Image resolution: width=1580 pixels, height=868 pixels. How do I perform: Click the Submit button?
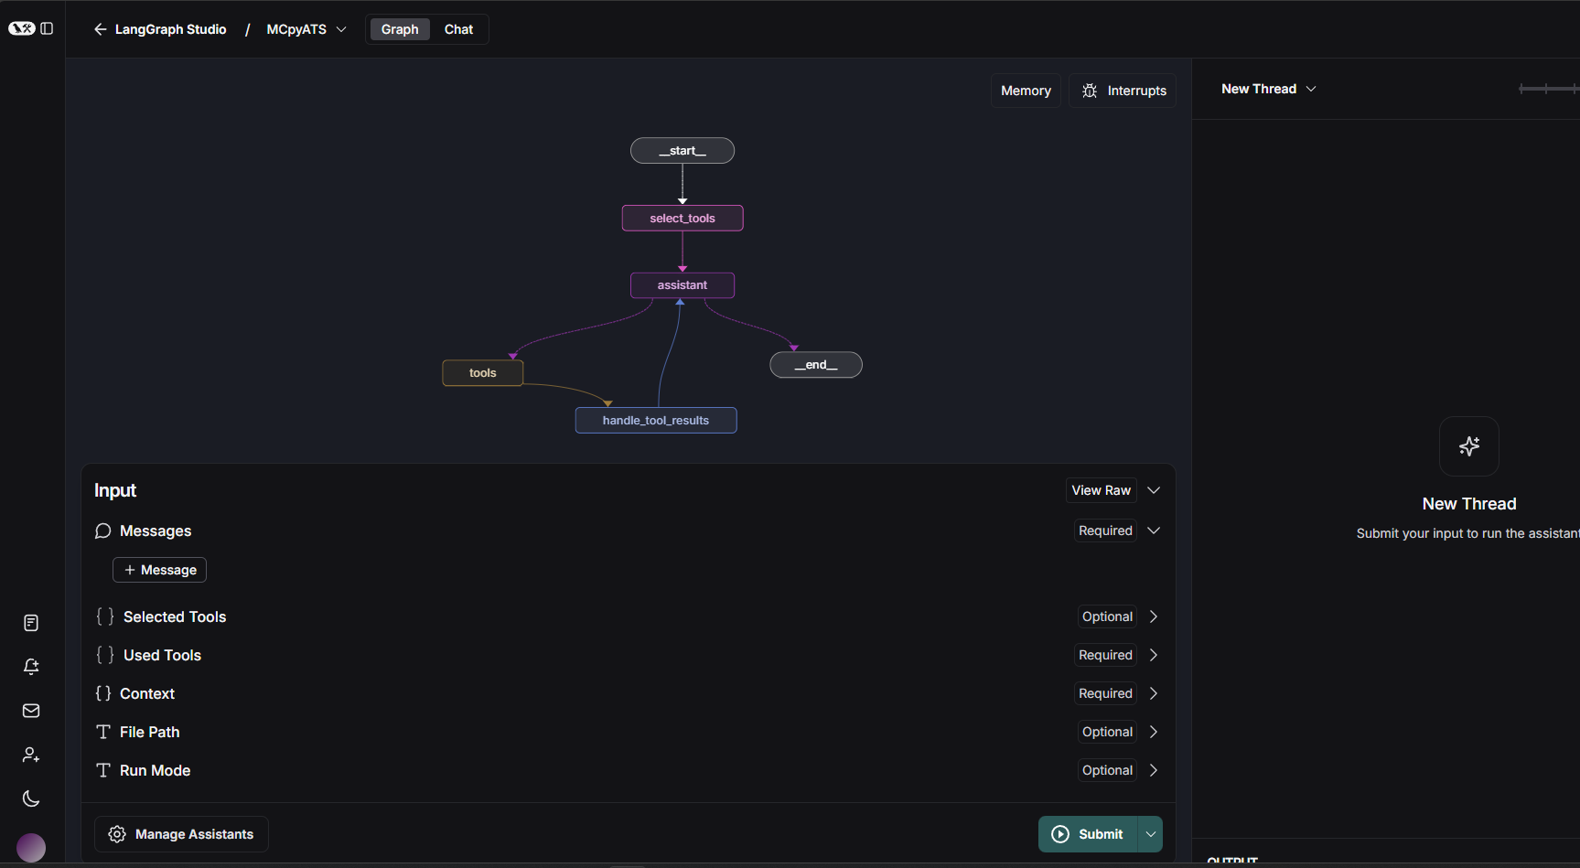(1087, 833)
